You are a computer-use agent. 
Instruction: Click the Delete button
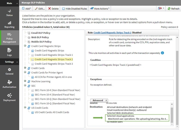click(x=54, y=9)
